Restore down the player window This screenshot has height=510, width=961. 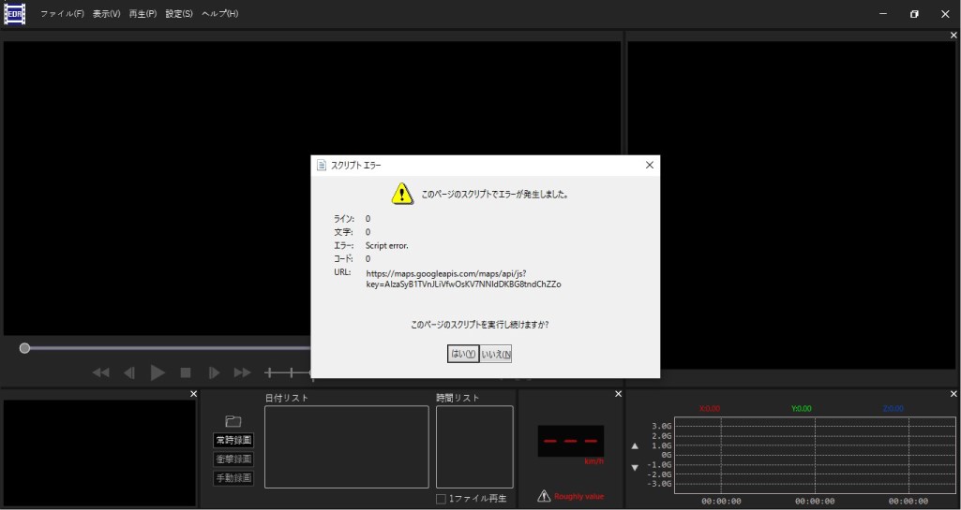[914, 13]
